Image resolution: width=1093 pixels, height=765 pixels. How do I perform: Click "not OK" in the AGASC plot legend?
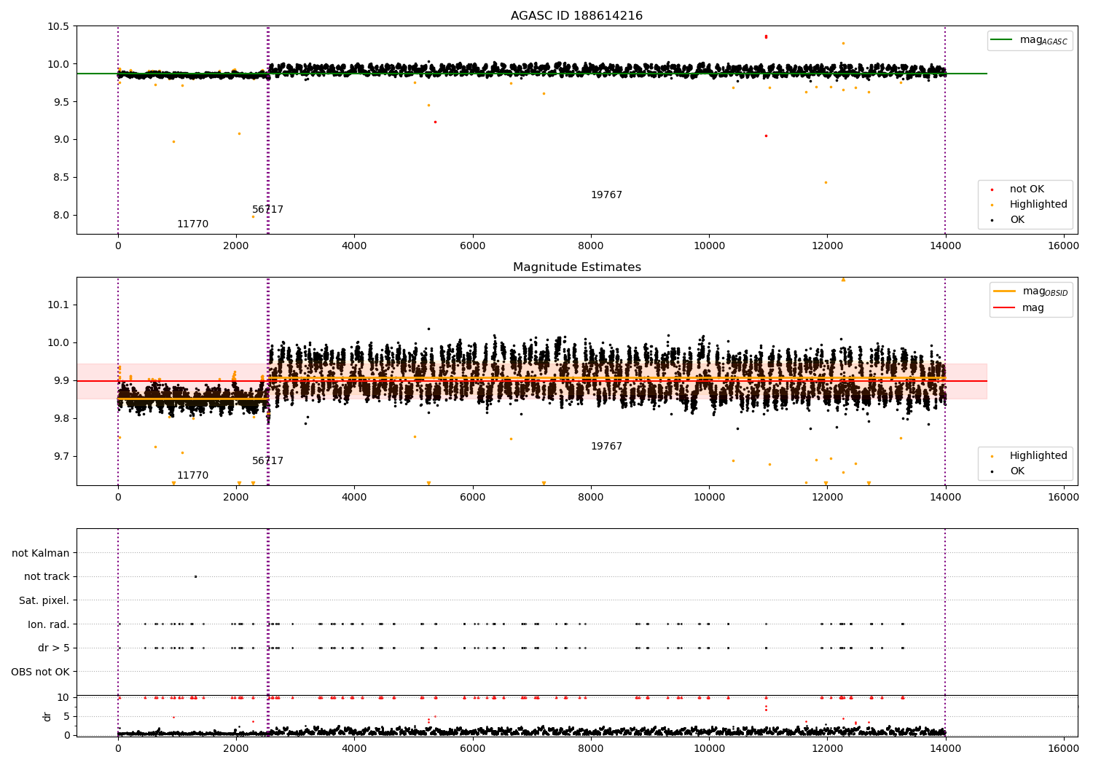click(x=1027, y=189)
